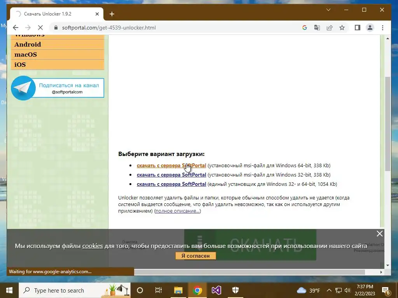Share this page icon
This screenshot has height=298, width=398.
pos(330,28)
